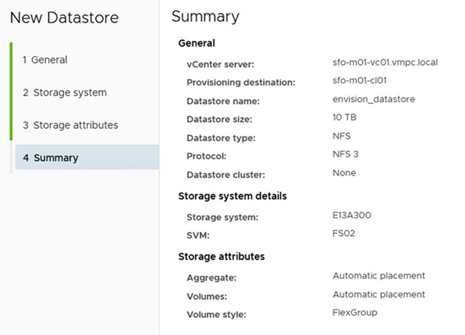This screenshot has width=465, height=335.
Task: Select vCenter server value sfo-m01-vc01.vmpc.local
Action: 385,63
